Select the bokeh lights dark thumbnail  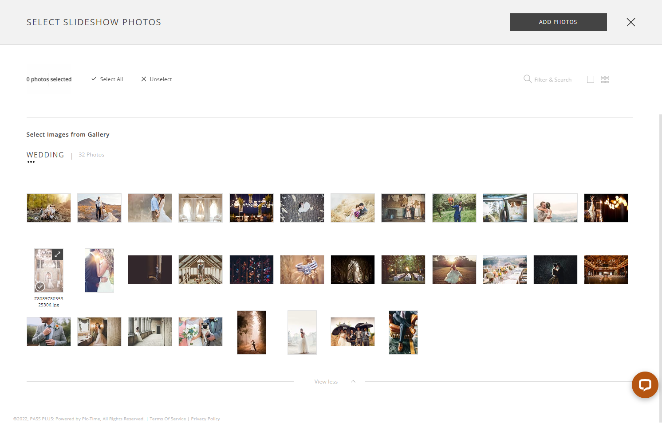click(x=606, y=208)
